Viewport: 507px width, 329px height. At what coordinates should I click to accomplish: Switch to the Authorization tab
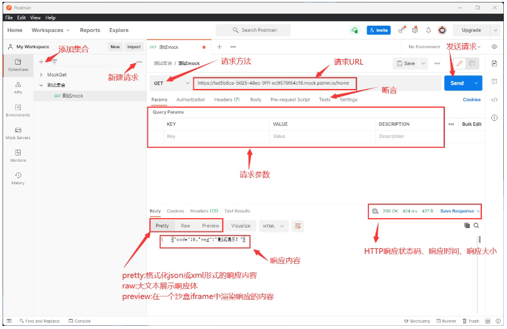click(x=191, y=100)
